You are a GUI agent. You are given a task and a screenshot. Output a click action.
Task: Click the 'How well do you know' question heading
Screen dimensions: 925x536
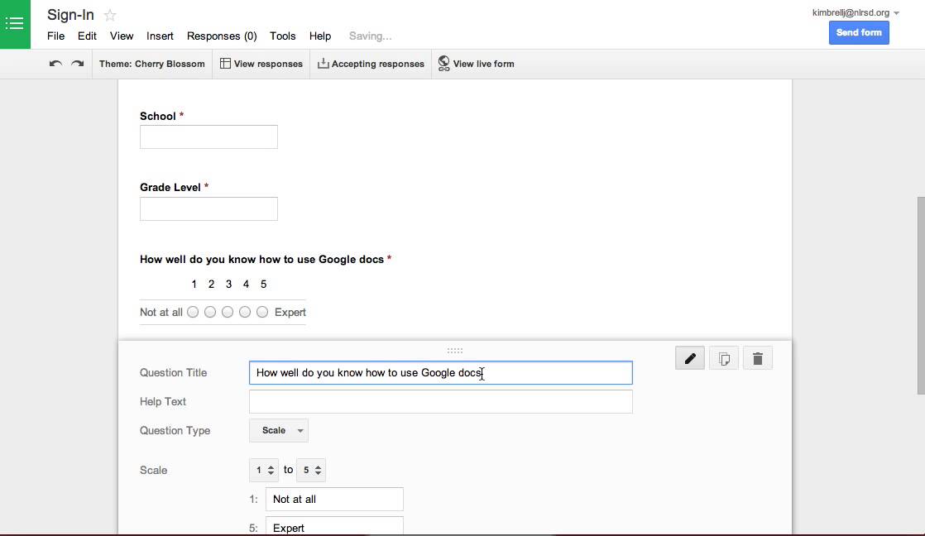(x=262, y=260)
